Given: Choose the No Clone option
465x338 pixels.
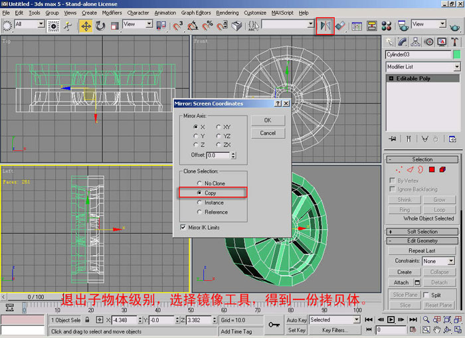Looking at the screenshot, I should coord(199,183).
